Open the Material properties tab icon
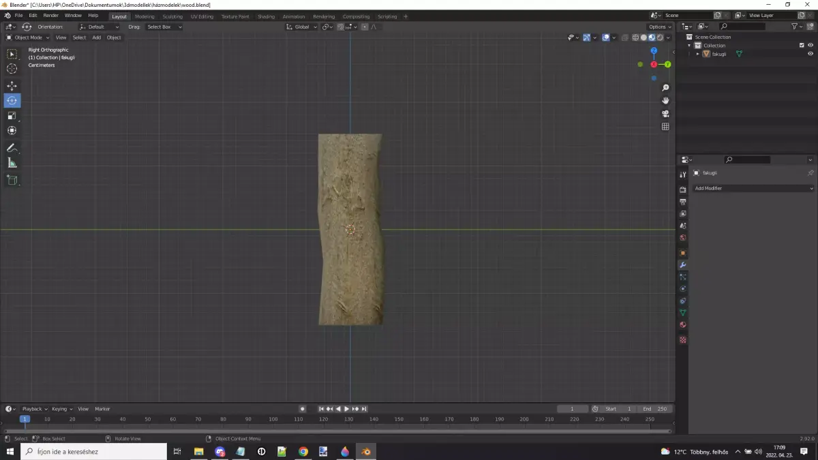The height and width of the screenshot is (460, 818). click(682, 325)
